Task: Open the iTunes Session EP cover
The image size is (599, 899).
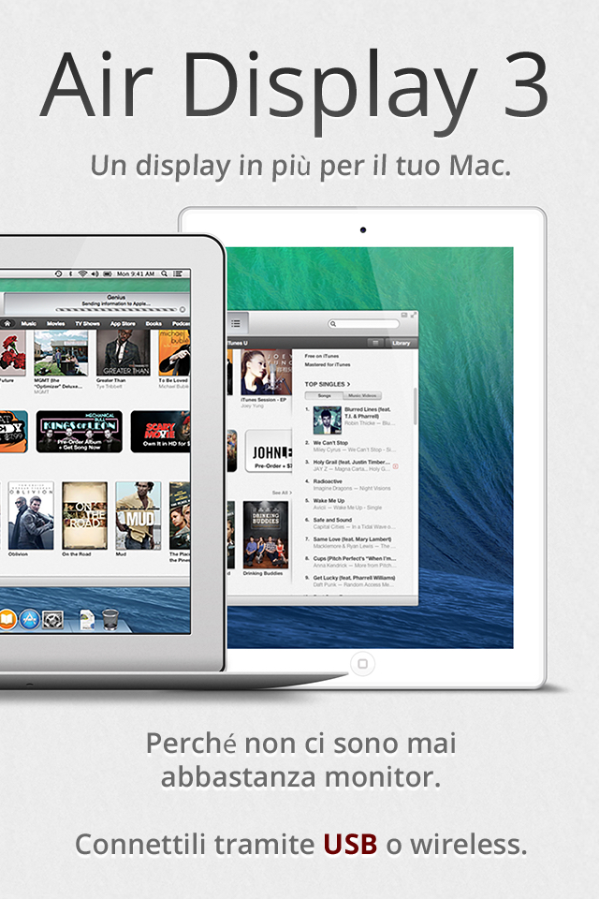Action: click(x=266, y=372)
